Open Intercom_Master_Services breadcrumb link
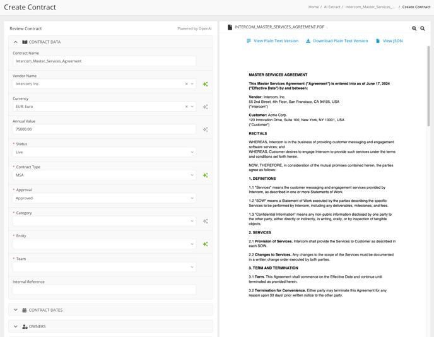 [370, 7]
